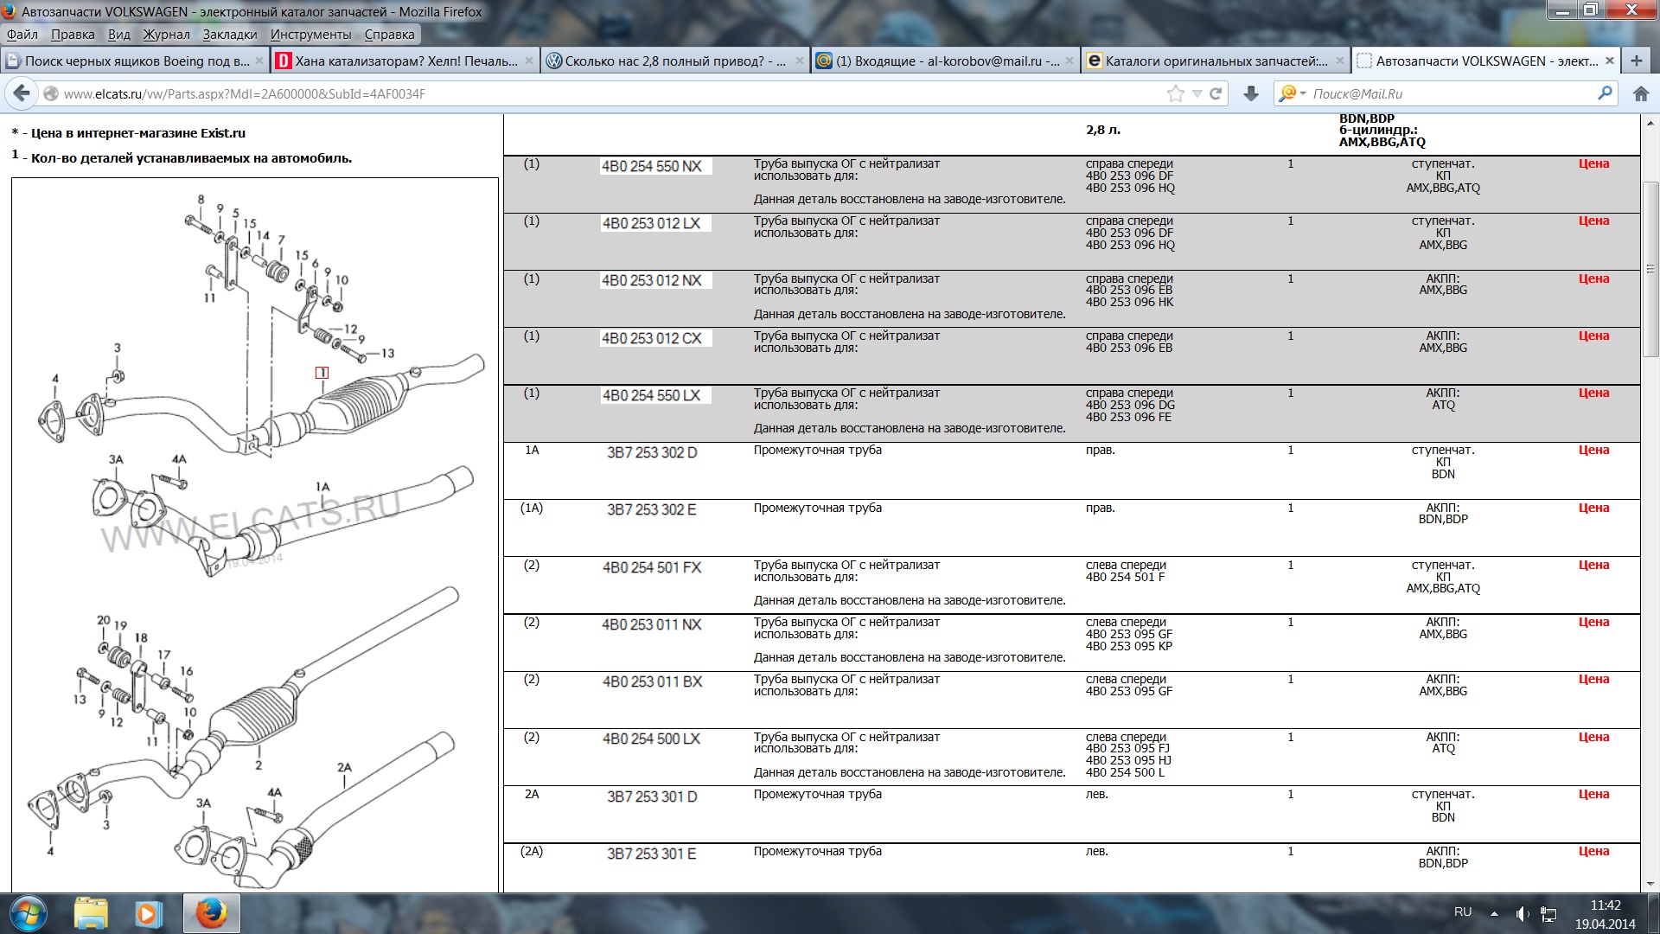This screenshot has height=934, width=1660.
Task: Click the search magnifier icon in Mail.Ru box
Action: (x=1606, y=93)
